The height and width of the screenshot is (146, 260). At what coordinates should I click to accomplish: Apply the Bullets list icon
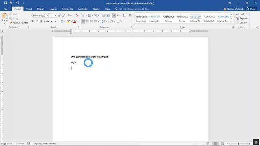pos(83,15)
